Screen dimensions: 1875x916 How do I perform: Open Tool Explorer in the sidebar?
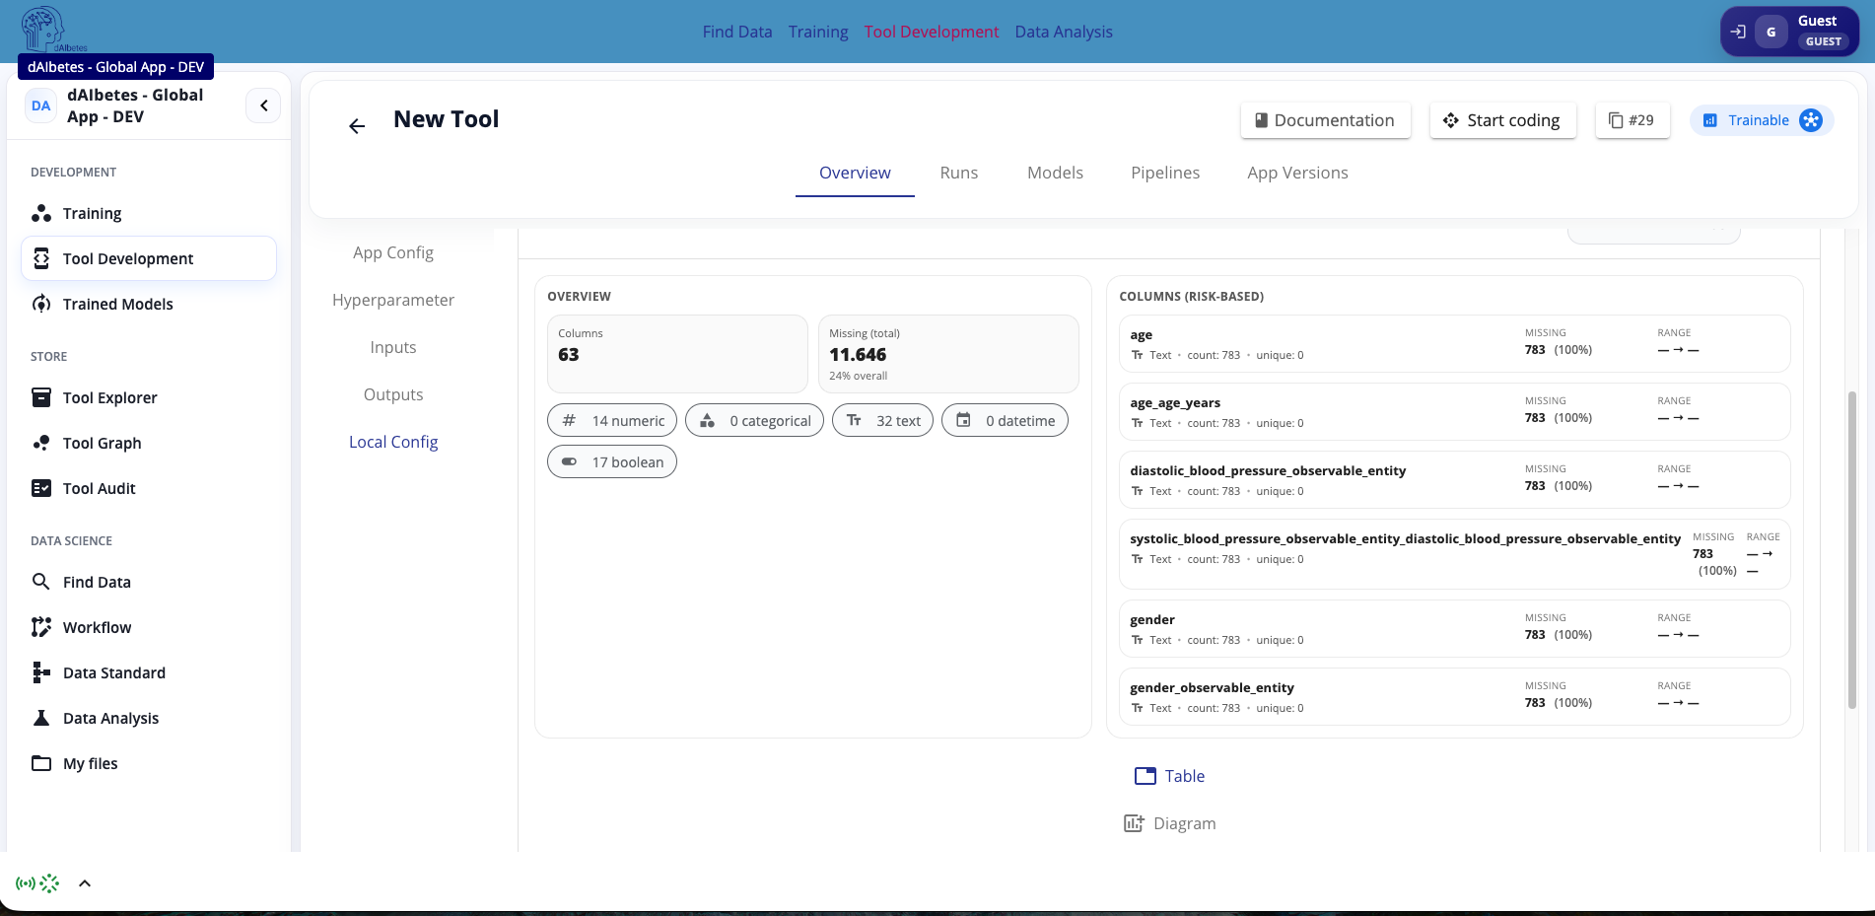tap(149, 397)
